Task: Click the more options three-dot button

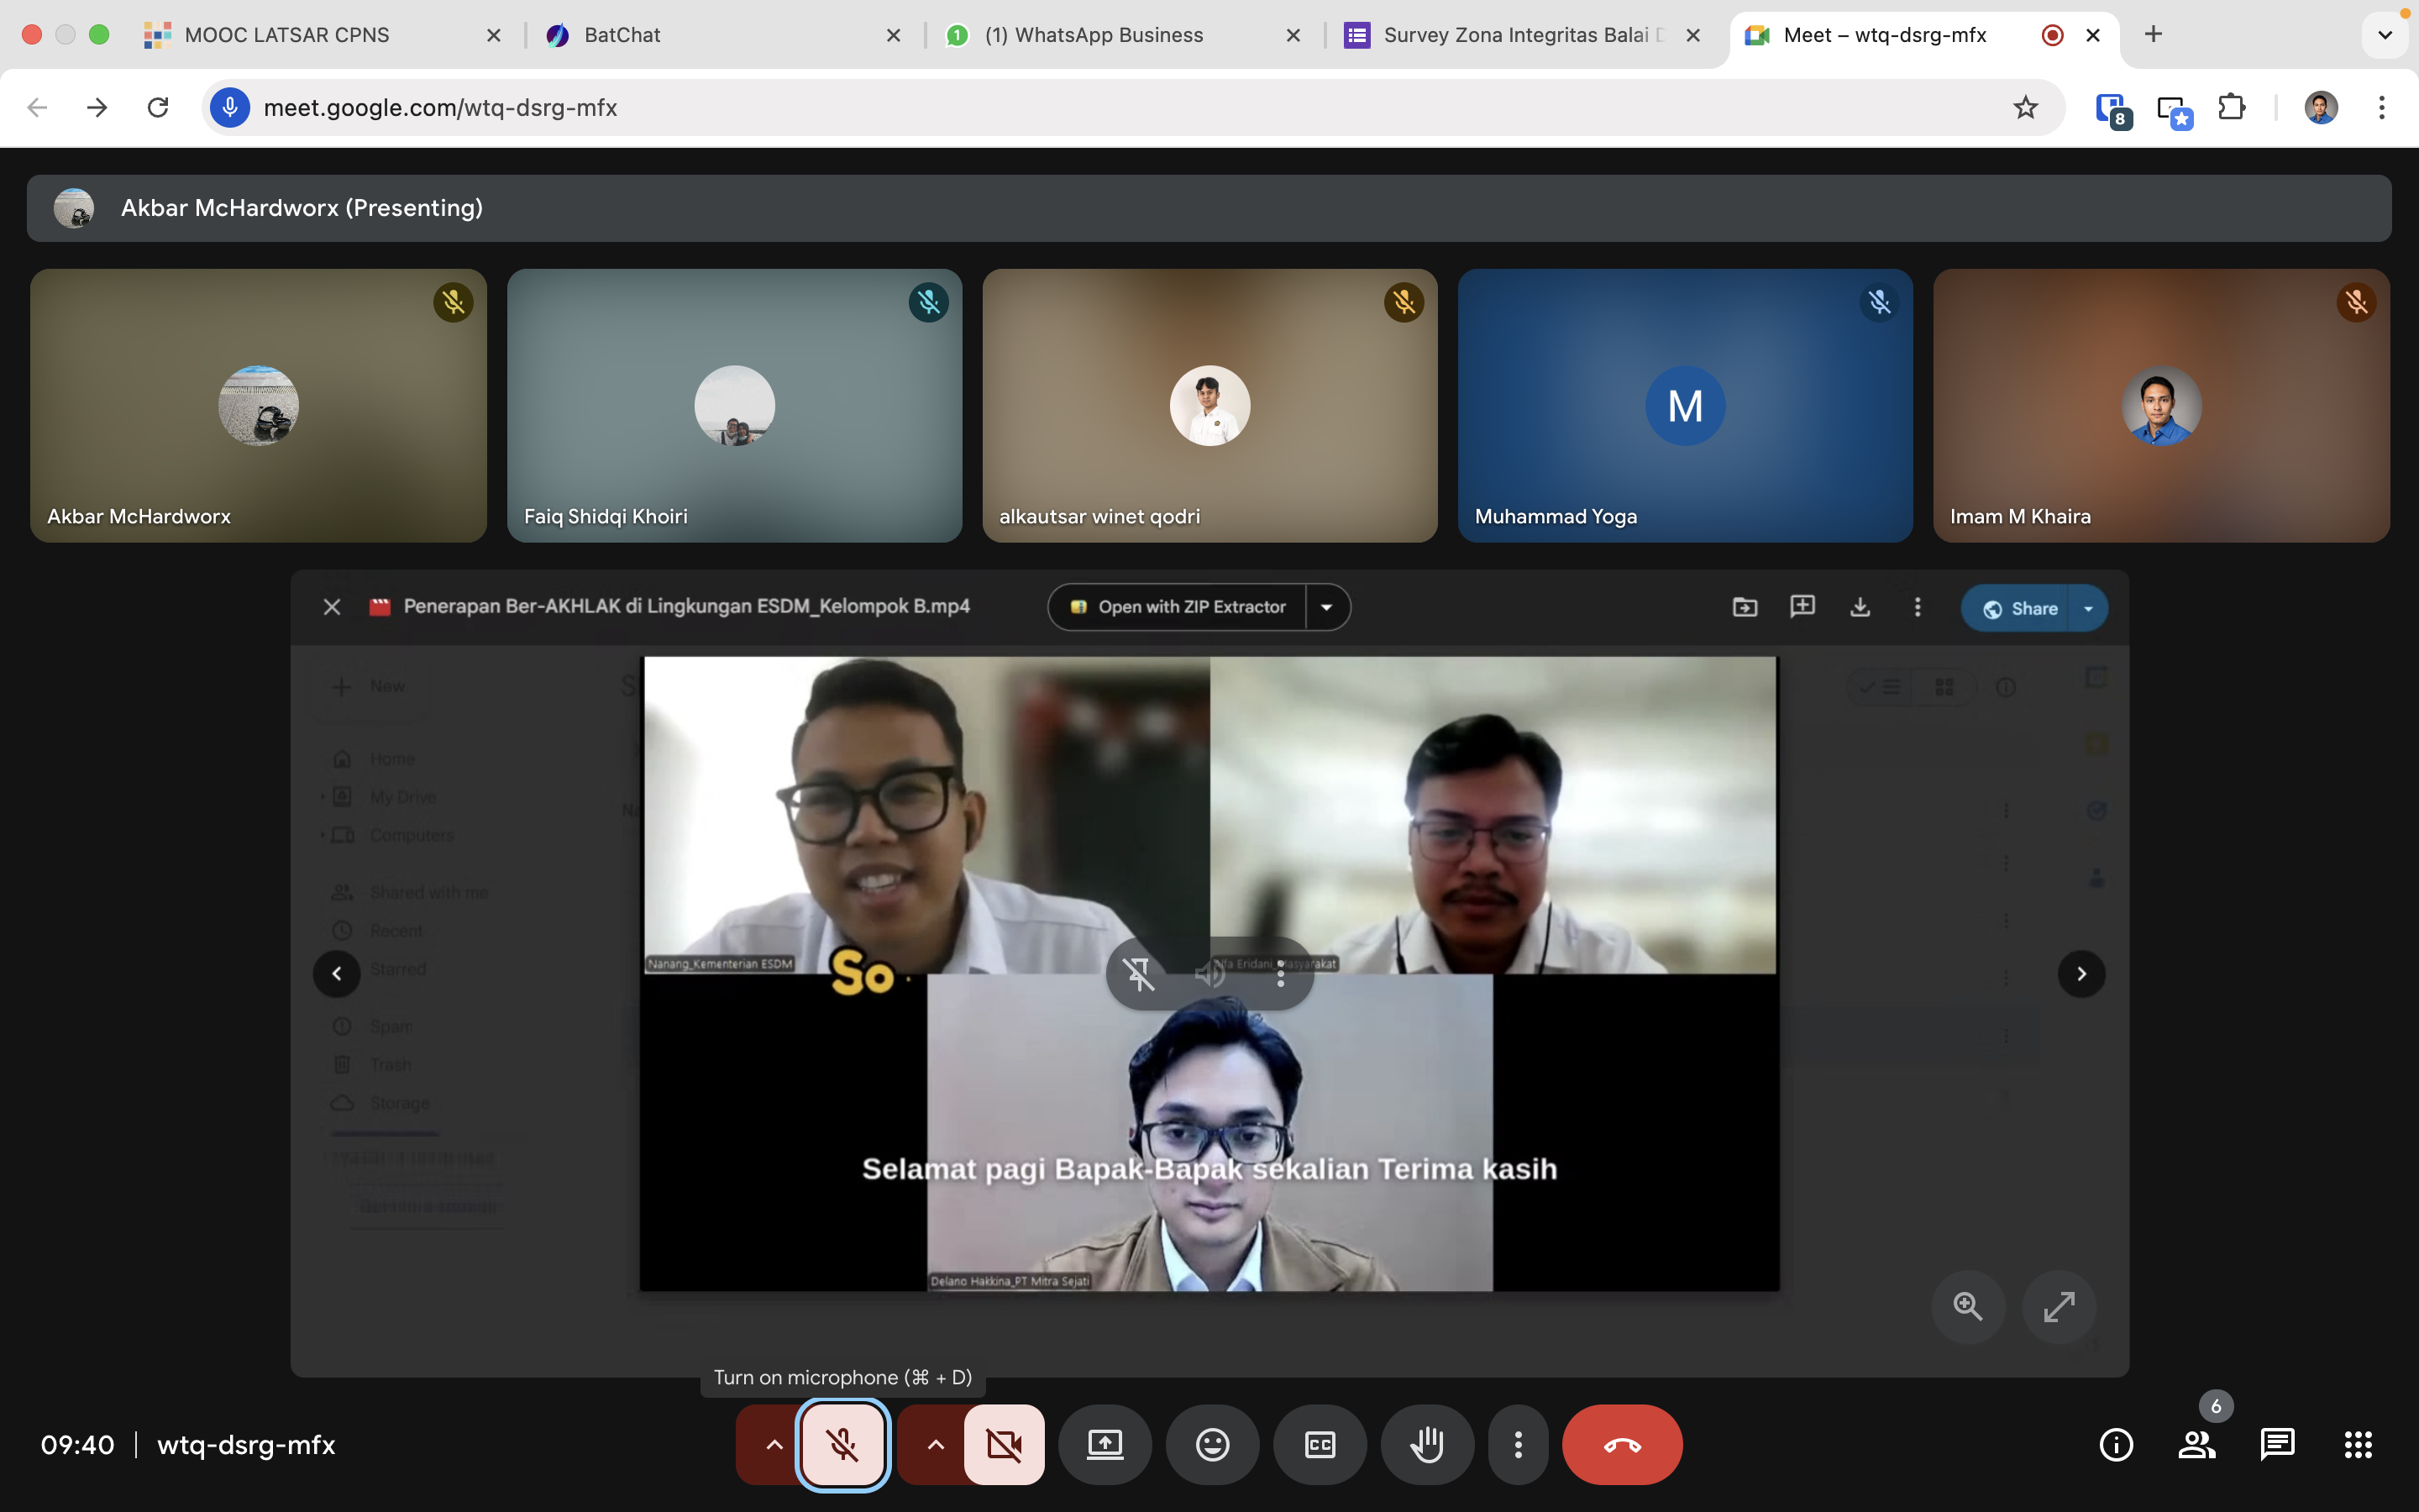Action: point(1518,1444)
